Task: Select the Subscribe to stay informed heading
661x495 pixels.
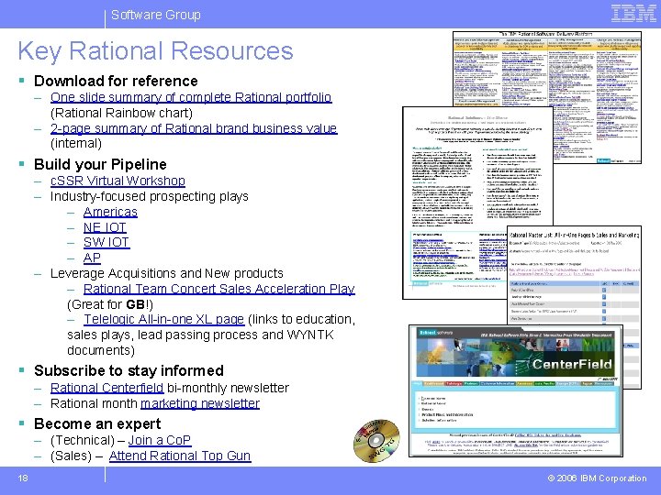Action: coord(129,371)
